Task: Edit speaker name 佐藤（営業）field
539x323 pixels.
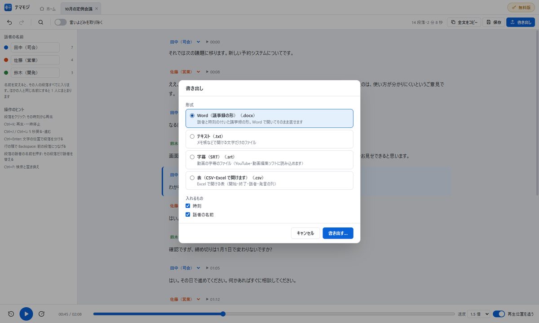Action: click(x=35, y=60)
